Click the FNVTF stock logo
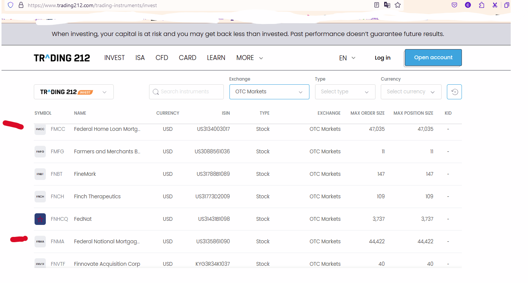 click(40, 264)
